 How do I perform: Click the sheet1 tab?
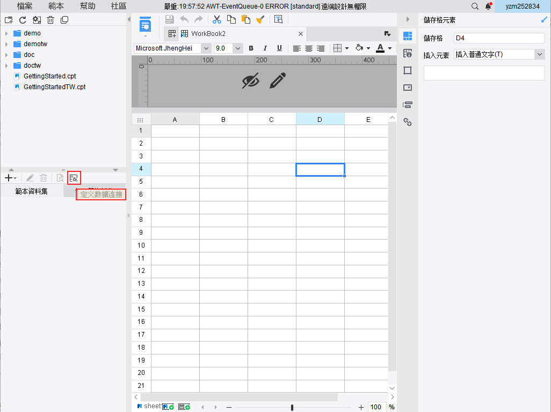pyautogui.click(x=149, y=407)
